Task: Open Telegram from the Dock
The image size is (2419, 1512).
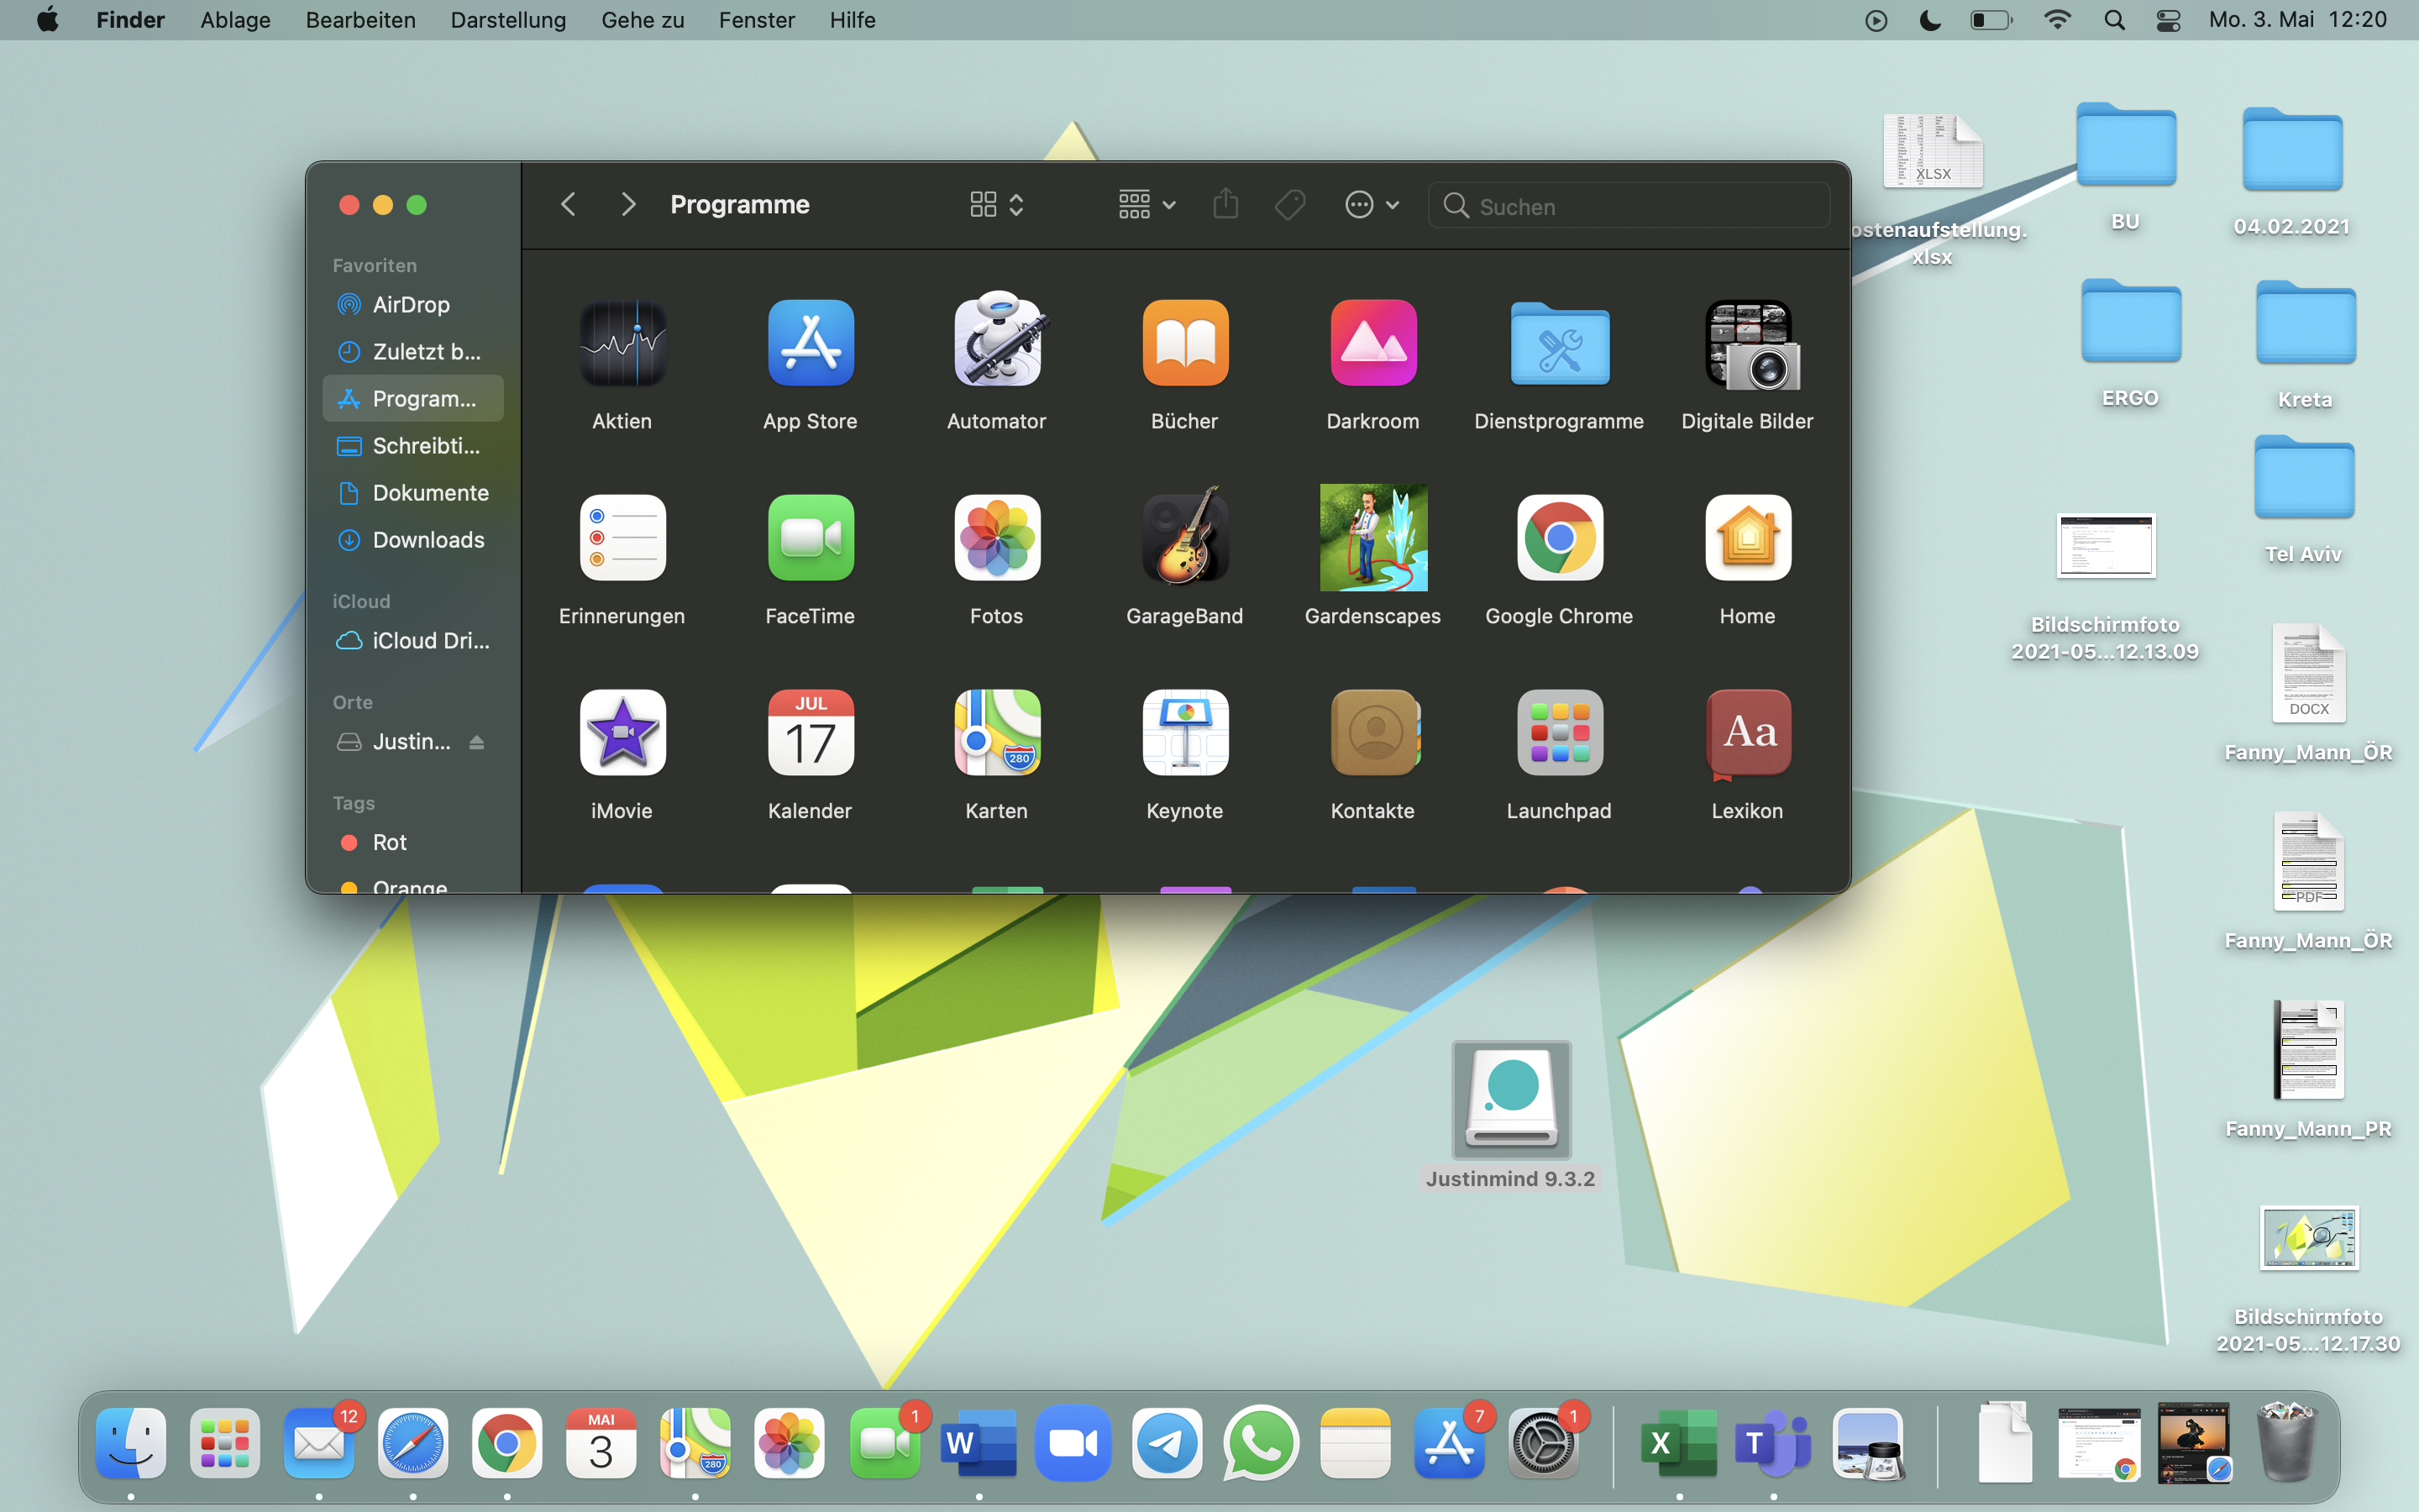Action: (x=1167, y=1443)
